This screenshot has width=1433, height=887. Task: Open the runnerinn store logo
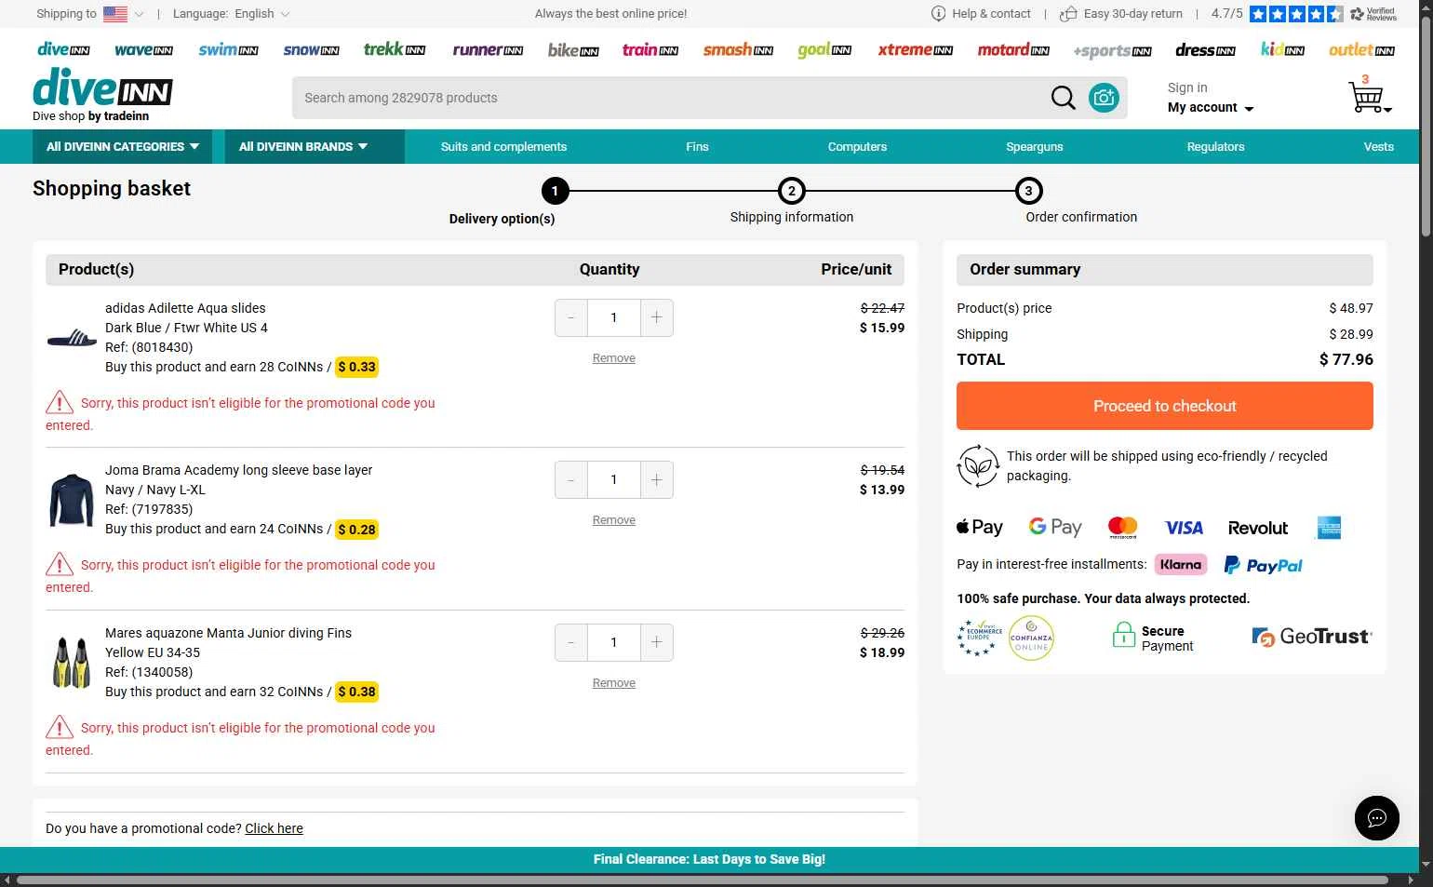(488, 50)
